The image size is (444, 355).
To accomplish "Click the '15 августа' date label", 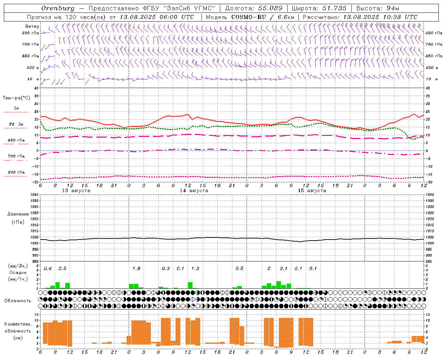I will [x=312, y=191].
